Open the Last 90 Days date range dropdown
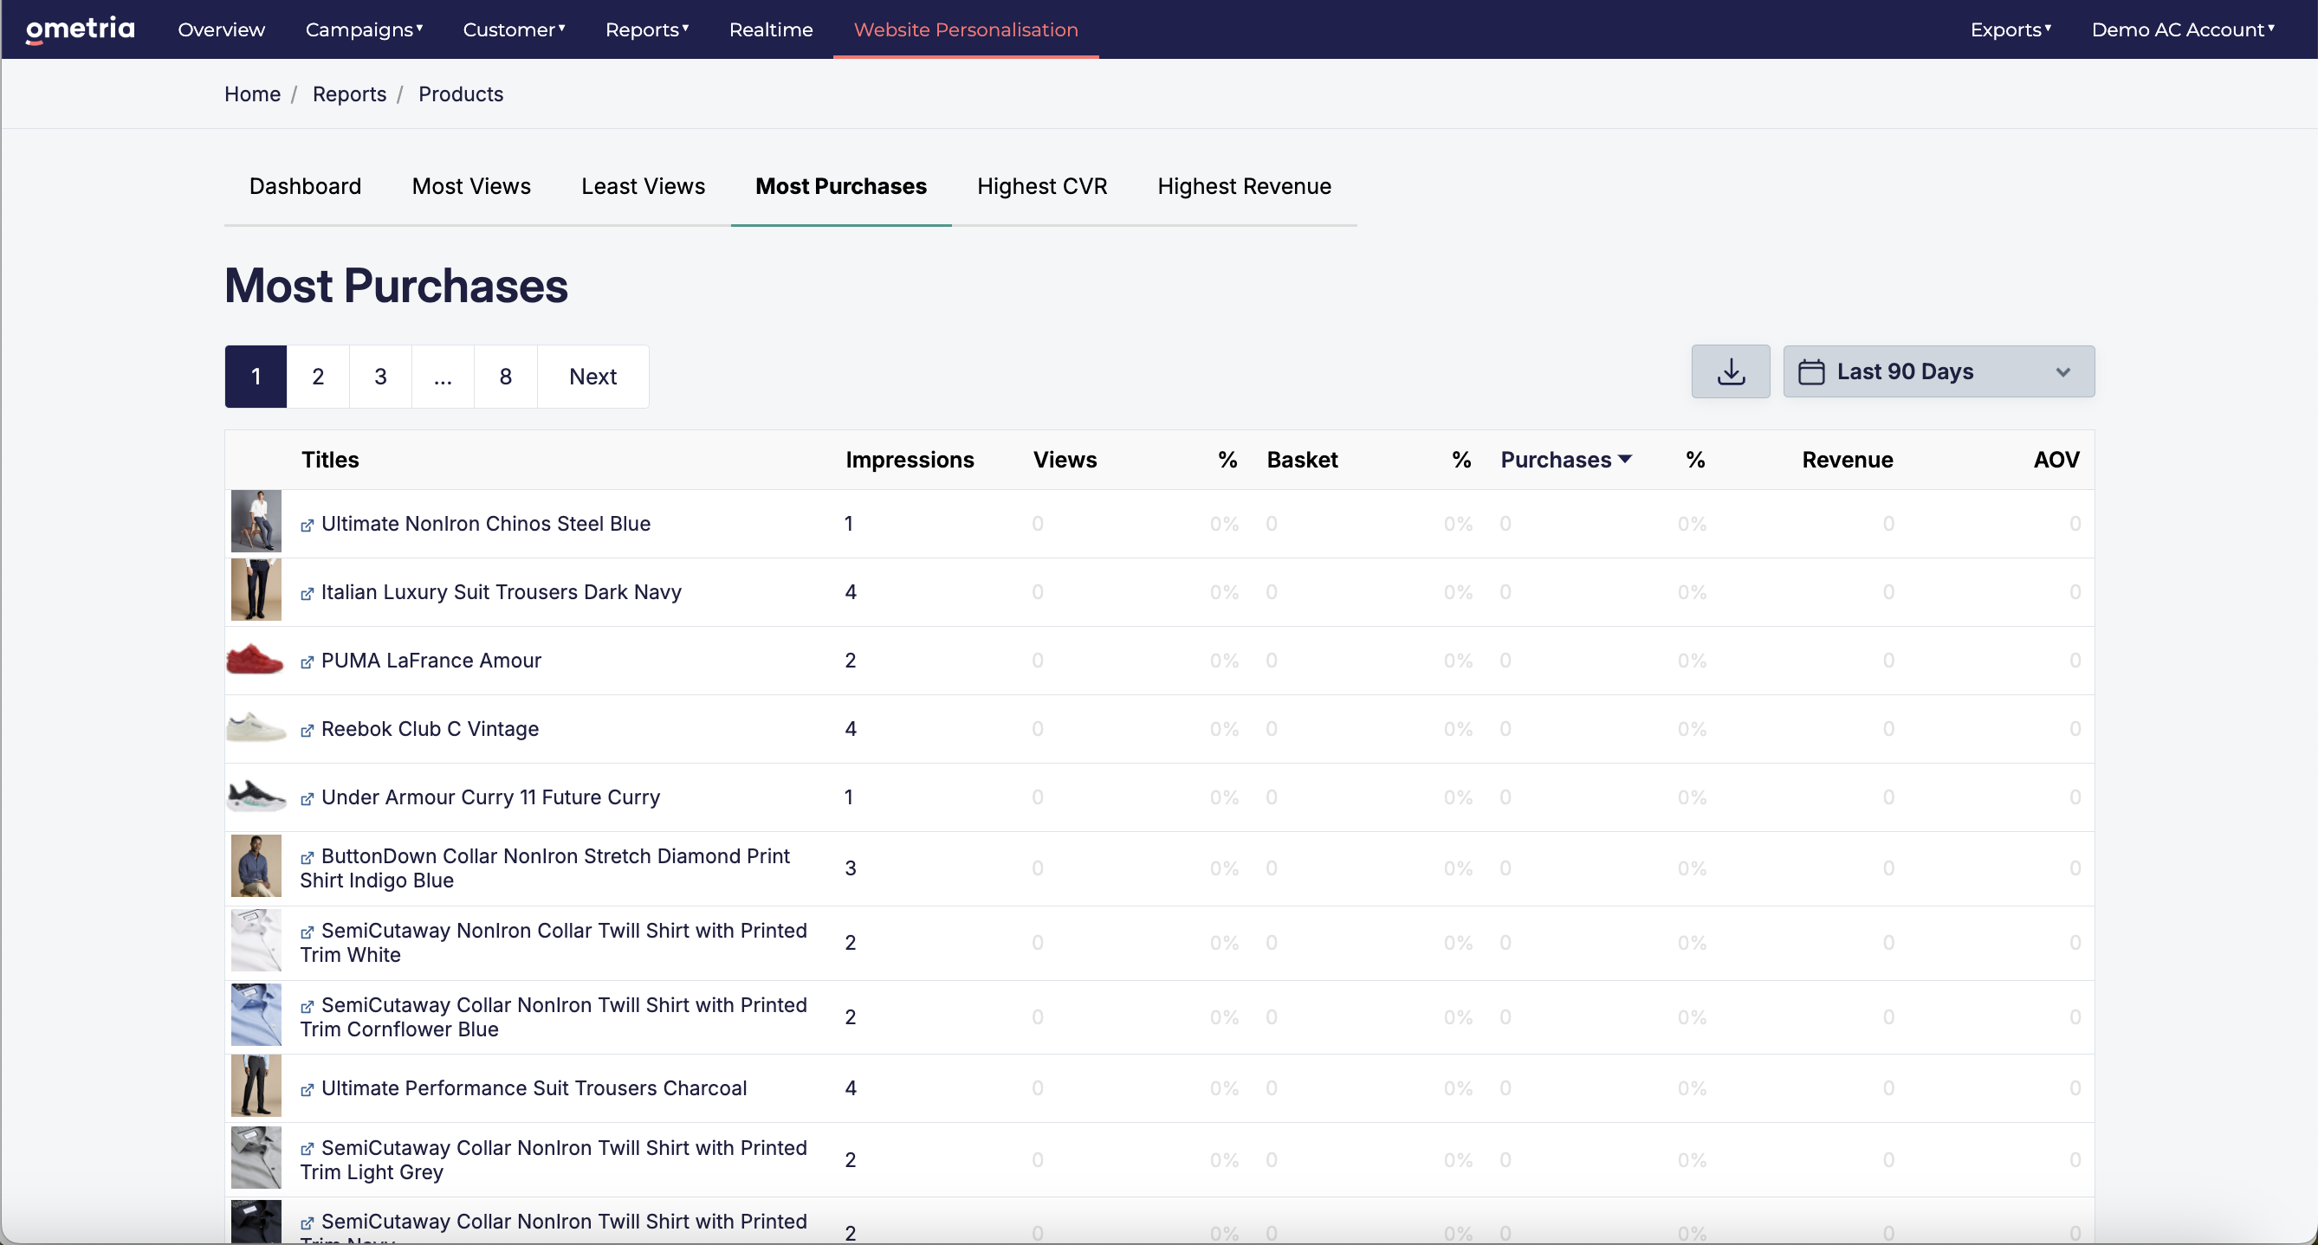Image resolution: width=2318 pixels, height=1245 pixels. [1939, 371]
